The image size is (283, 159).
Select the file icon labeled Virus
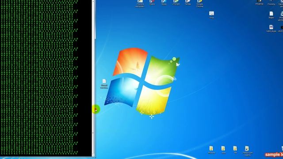click(x=211, y=15)
